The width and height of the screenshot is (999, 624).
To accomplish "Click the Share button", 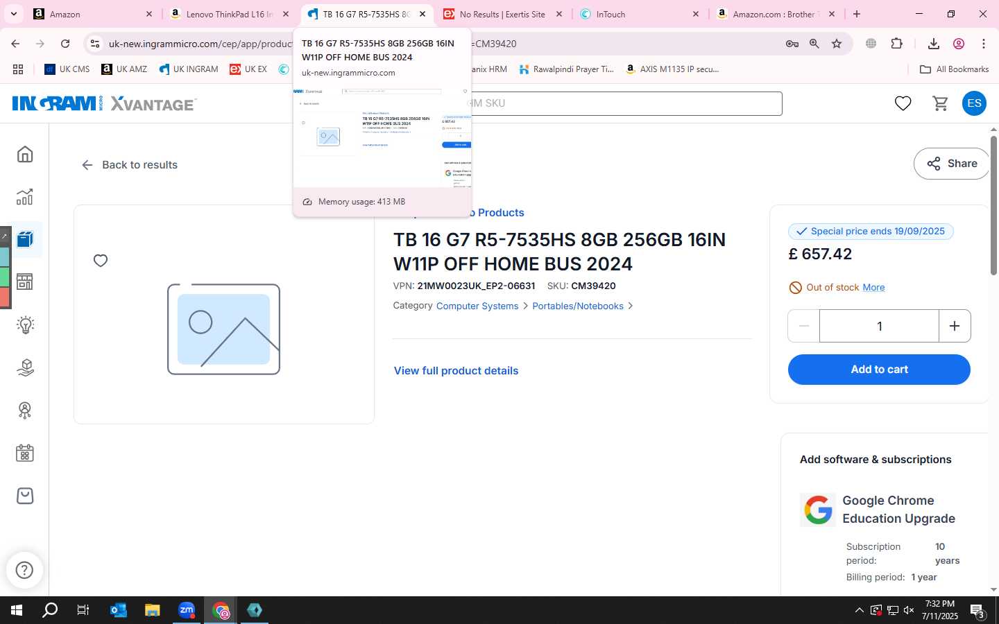I will point(951,164).
